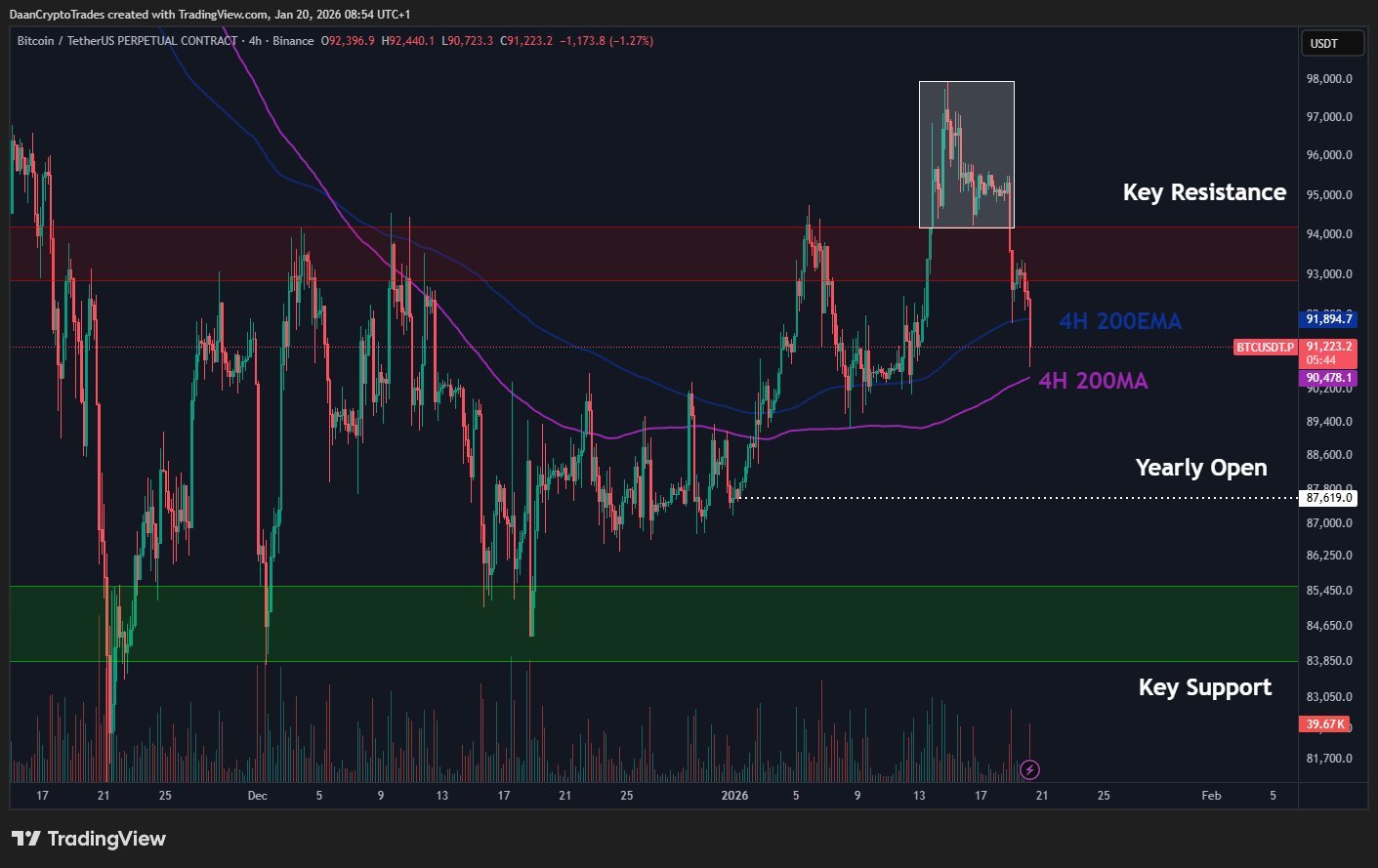Click the Bitcoin / TetherUS symbol title

[x=127, y=41]
